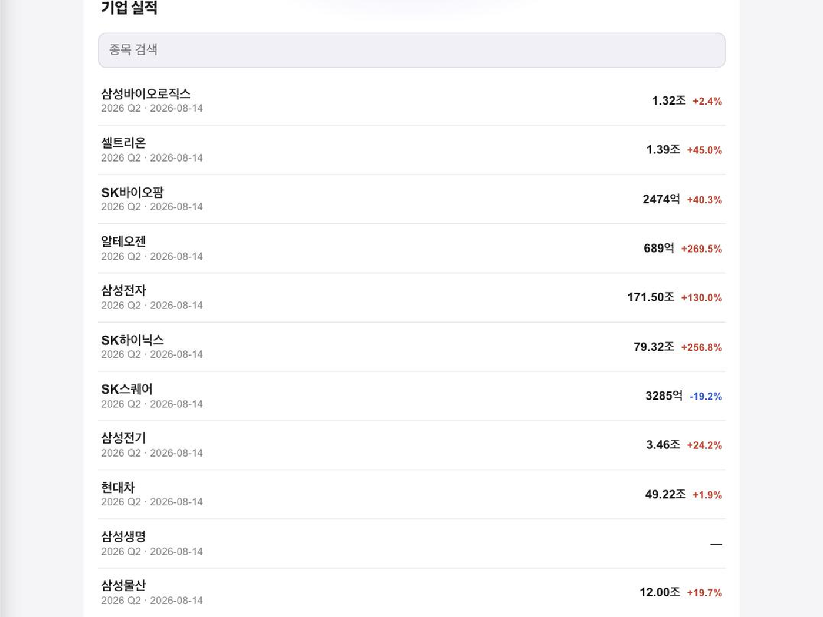Click the -19.2% change for SK스퀘어
The width and height of the screenshot is (823, 617).
(705, 396)
